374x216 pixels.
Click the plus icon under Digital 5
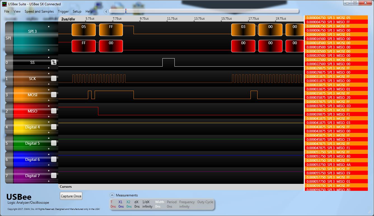tap(49, 149)
